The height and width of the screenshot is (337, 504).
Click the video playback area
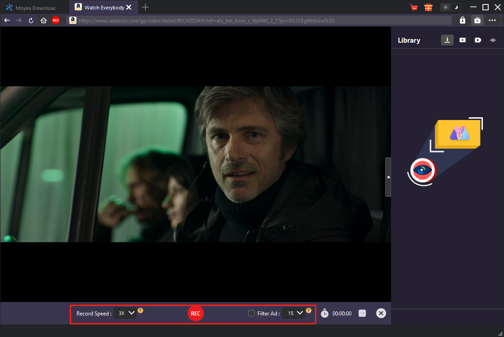pyautogui.click(x=195, y=164)
